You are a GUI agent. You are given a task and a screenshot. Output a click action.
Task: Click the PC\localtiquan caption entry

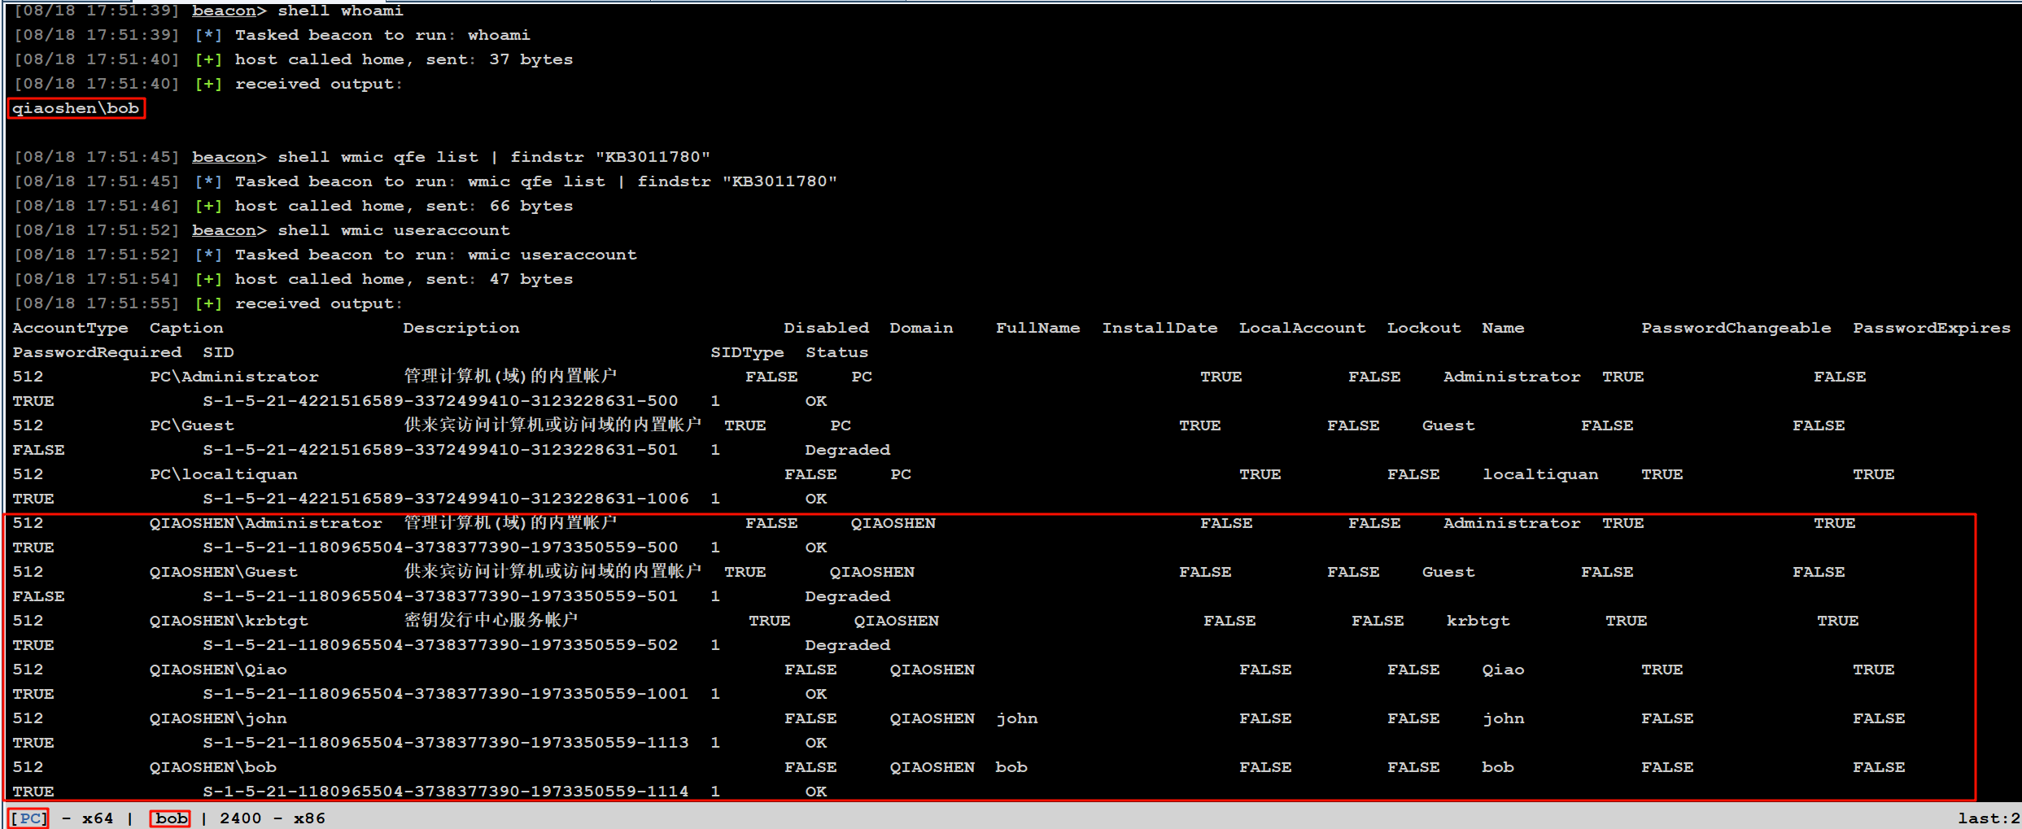(x=224, y=474)
